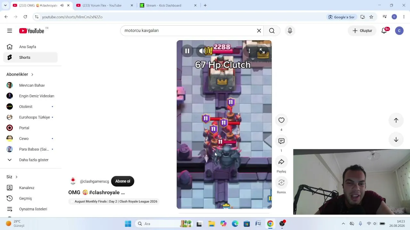Screen dimensions: 410x230
Task: Open Geçmiş watch history
Action: (x=31, y=198)
